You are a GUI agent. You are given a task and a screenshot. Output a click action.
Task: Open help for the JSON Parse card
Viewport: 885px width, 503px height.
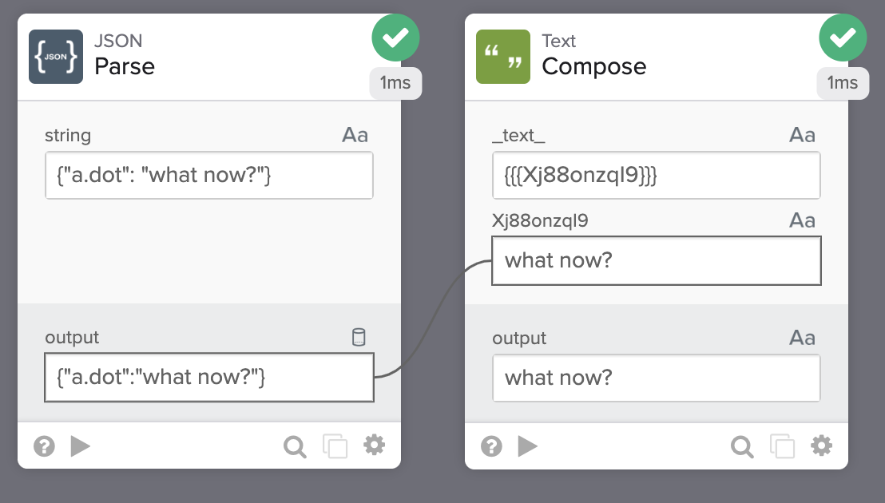[44, 446]
